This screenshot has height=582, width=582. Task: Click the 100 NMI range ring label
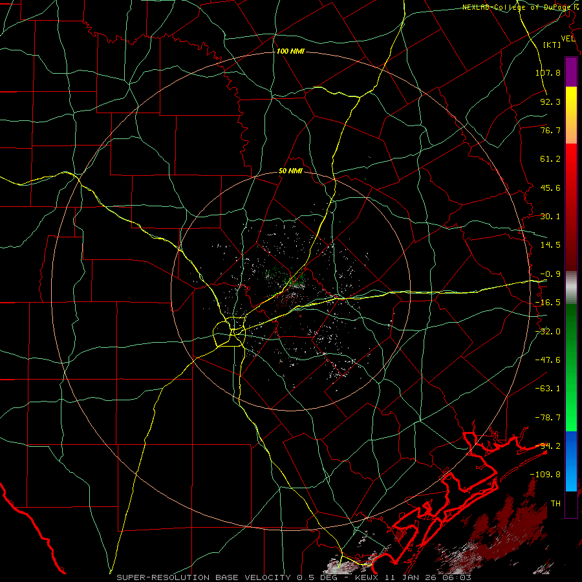(x=290, y=51)
